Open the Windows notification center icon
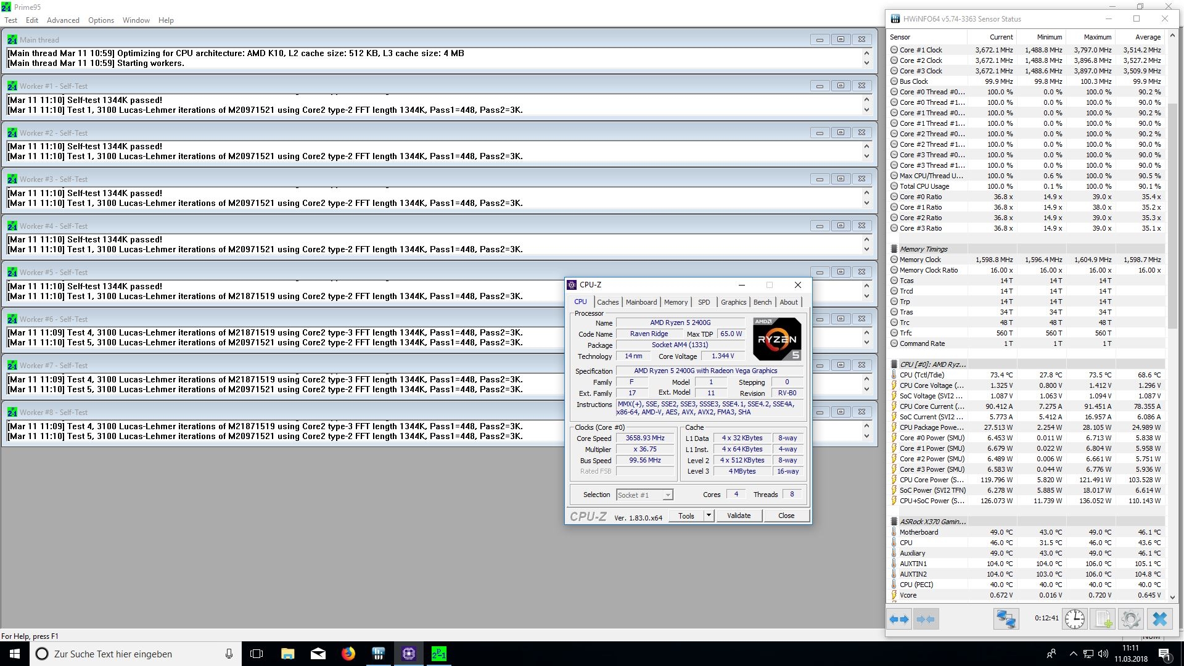This screenshot has height=666, width=1184. 1164,654
